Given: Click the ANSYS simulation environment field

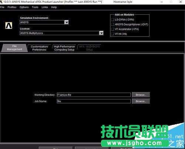Looking at the screenshot, I should [42, 22].
